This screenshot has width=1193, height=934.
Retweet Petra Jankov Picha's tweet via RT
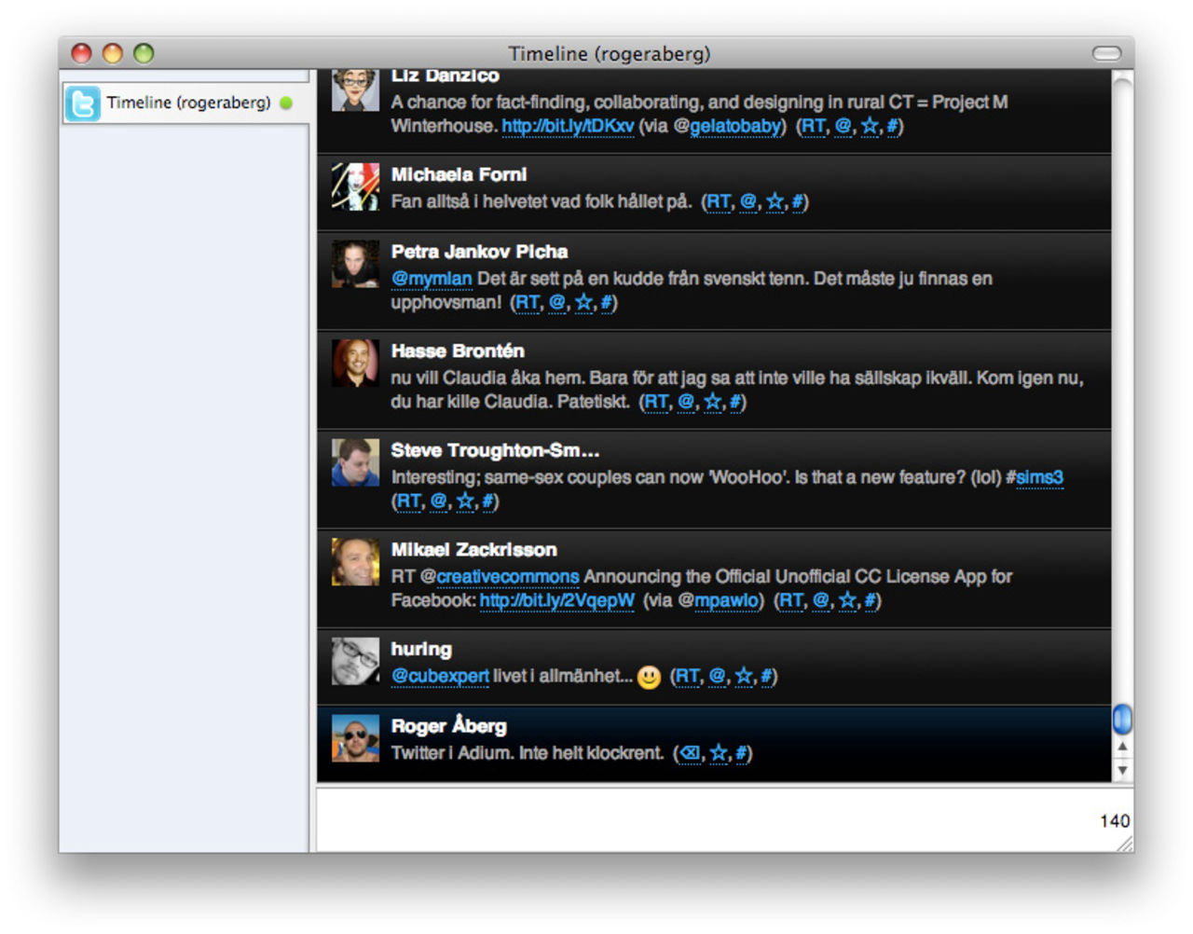pos(527,303)
